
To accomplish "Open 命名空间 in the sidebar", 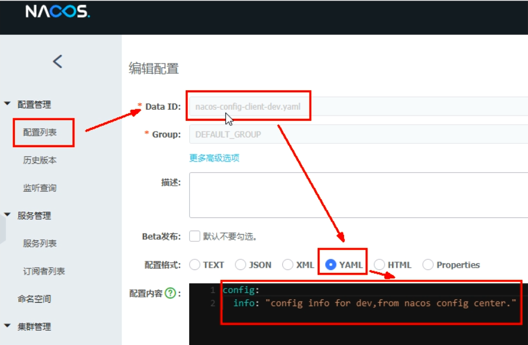I will click(34, 299).
